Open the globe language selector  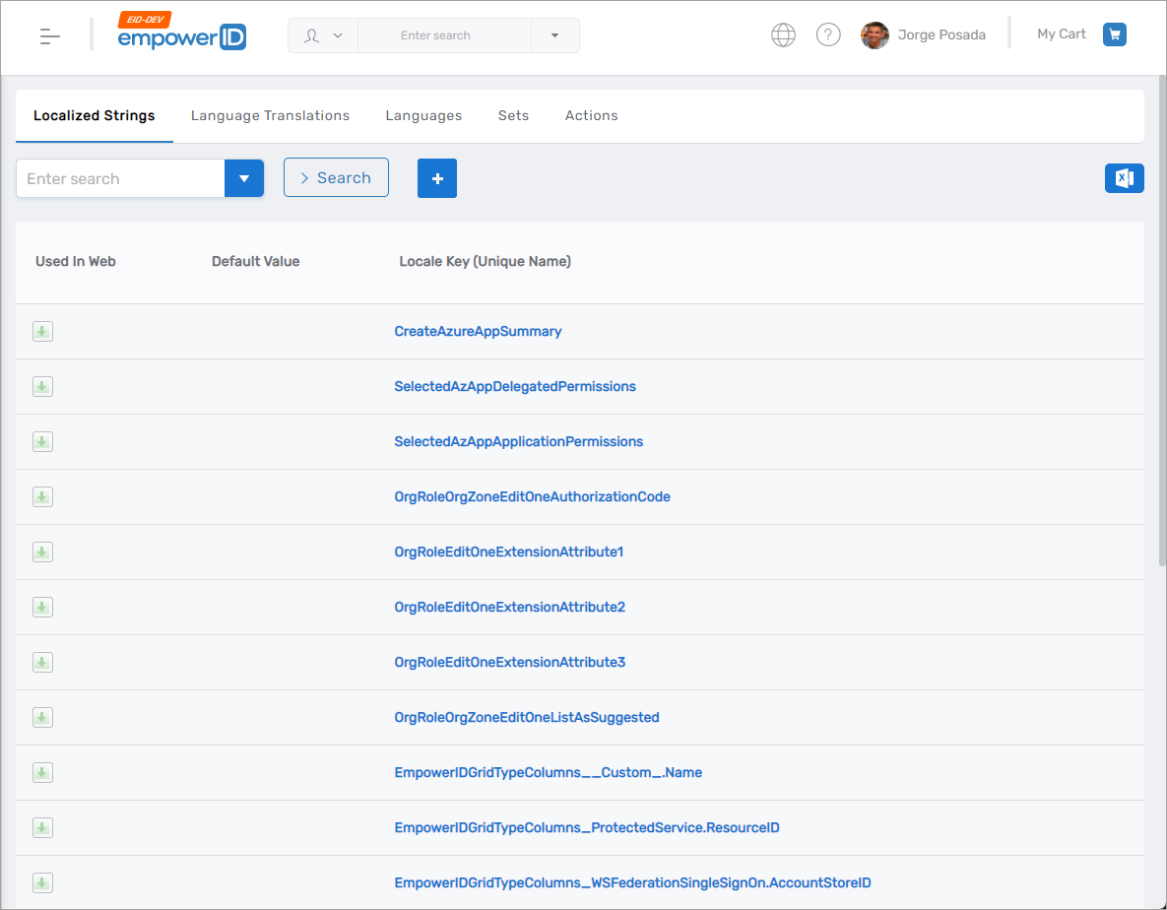pyautogui.click(x=783, y=34)
